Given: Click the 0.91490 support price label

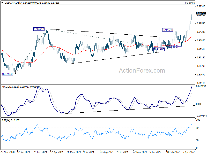Looking at the screenshot, I should coord(159,49).
